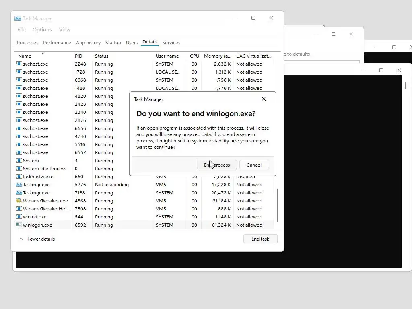
Task: Select svchost.exe with PID 1488
Action: point(35,88)
